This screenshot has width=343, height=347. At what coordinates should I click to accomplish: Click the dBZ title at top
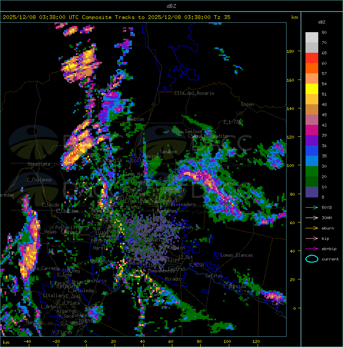point(171,6)
